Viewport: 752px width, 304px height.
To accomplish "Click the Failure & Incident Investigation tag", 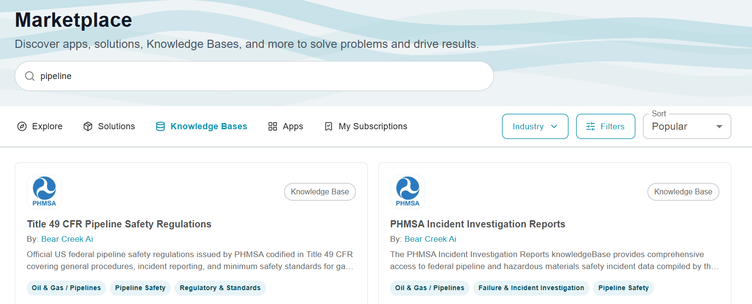I will coord(531,288).
